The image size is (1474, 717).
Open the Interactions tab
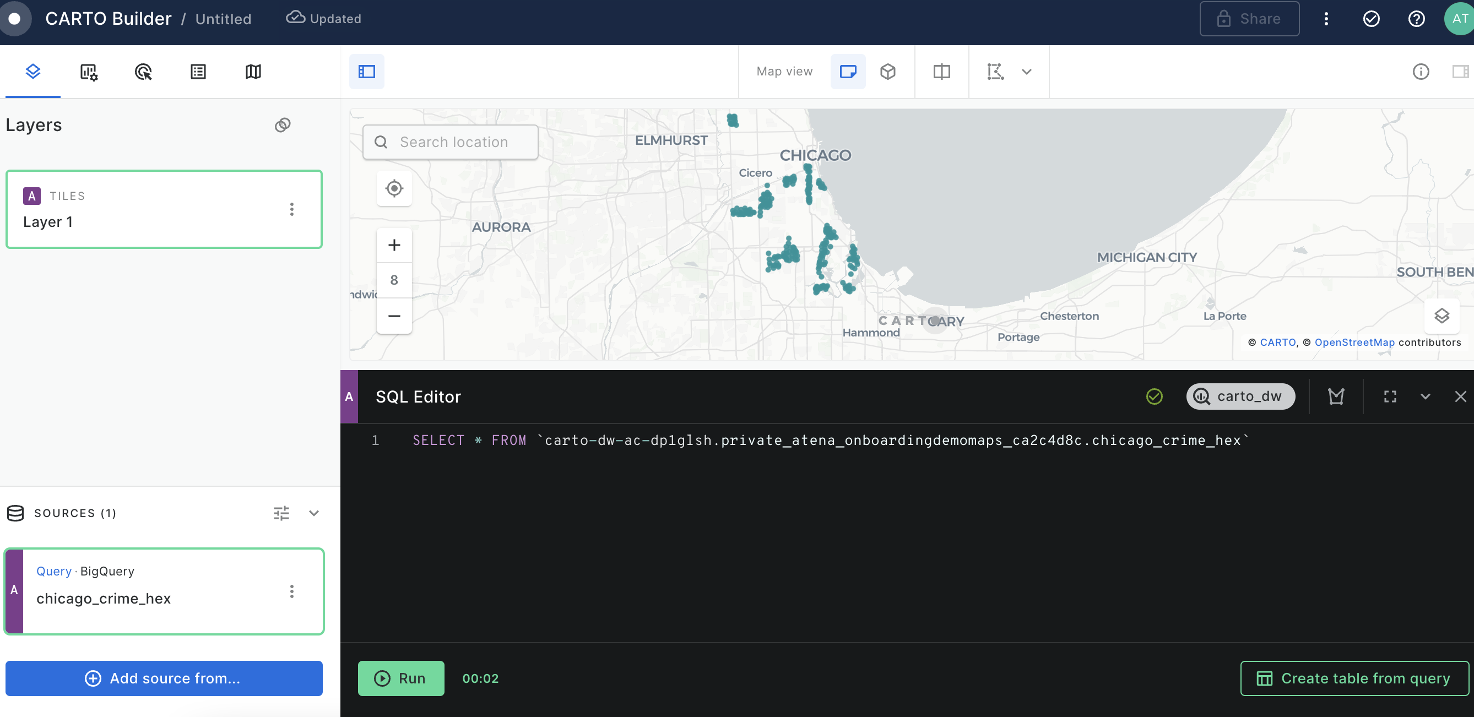(143, 72)
